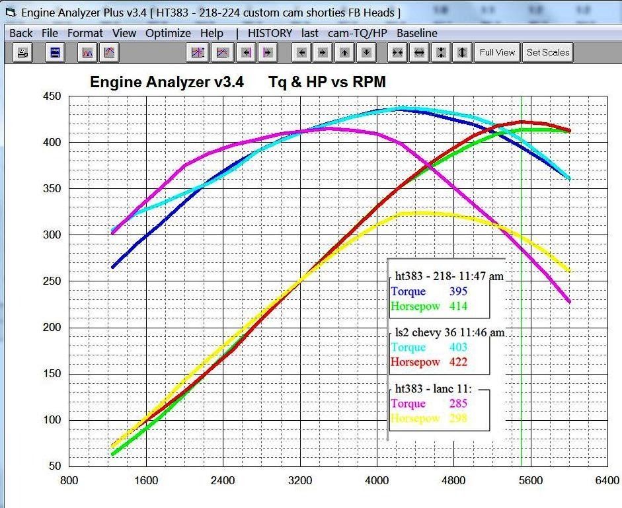Click the blue Save (disk) toolbar icon

tap(55, 52)
